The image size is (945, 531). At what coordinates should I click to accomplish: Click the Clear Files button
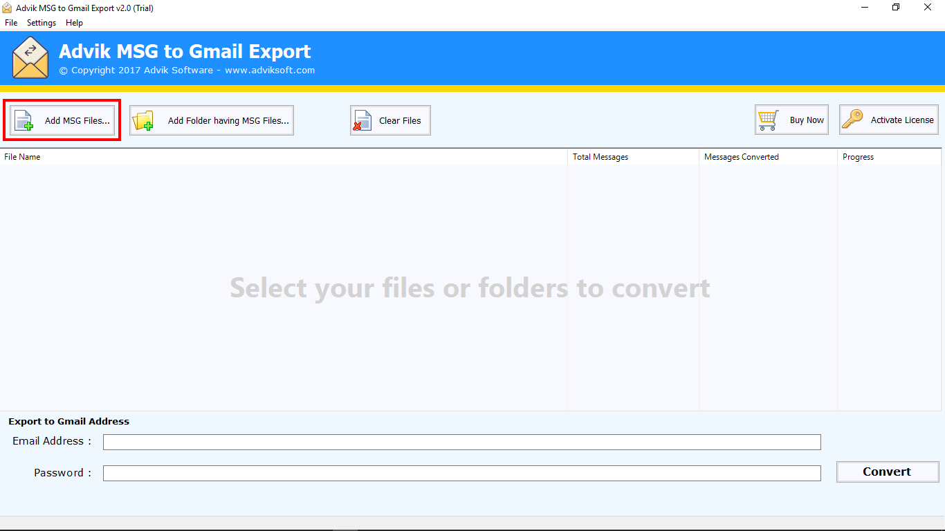click(390, 120)
